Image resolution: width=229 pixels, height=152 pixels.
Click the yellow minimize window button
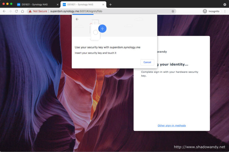tap(7, 4)
